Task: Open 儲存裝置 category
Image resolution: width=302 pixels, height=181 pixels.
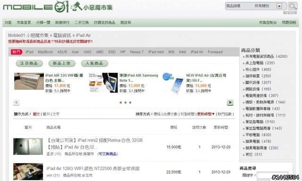Action: [x=258, y=76]
